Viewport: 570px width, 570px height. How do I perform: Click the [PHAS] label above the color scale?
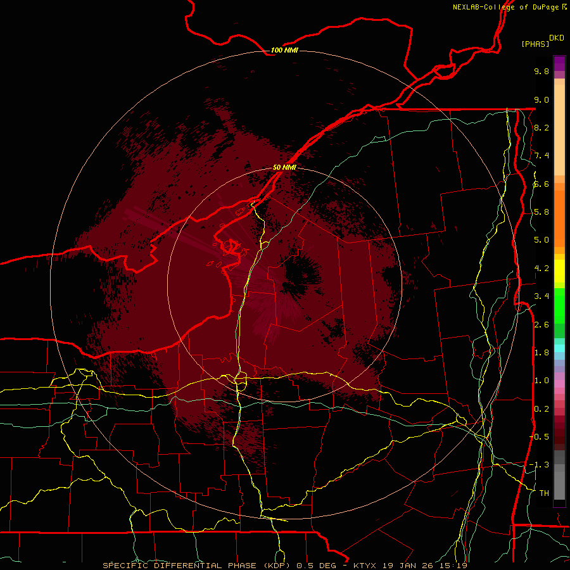pos(535,44)
